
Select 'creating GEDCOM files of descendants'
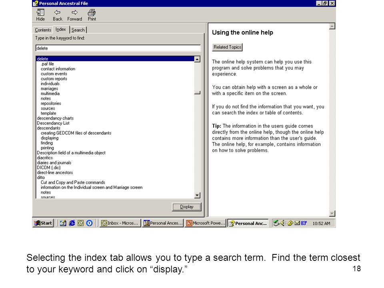tap(76, 133)
